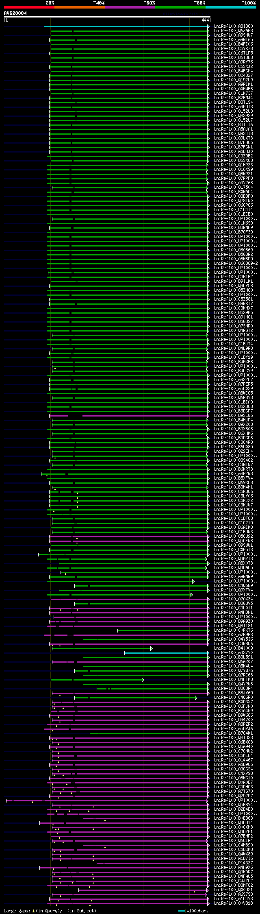This screenshot has height=914, width=260.
Task: Select hit UniRef100_B4FTK3
Action: point(233,680)
